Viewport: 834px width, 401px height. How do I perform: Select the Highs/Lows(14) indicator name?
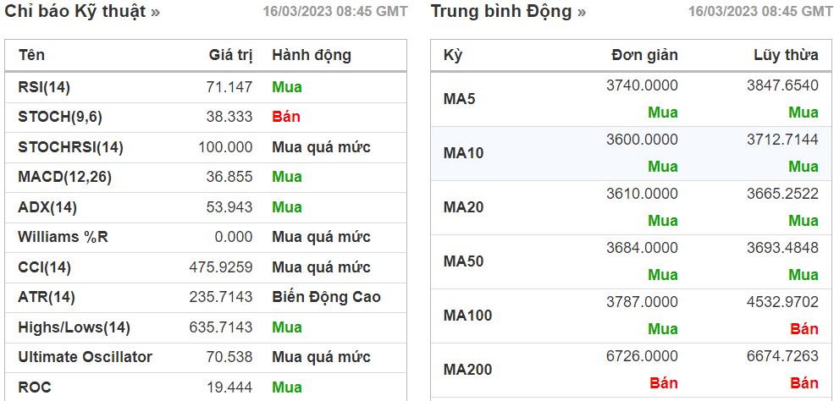coord(74,327)
